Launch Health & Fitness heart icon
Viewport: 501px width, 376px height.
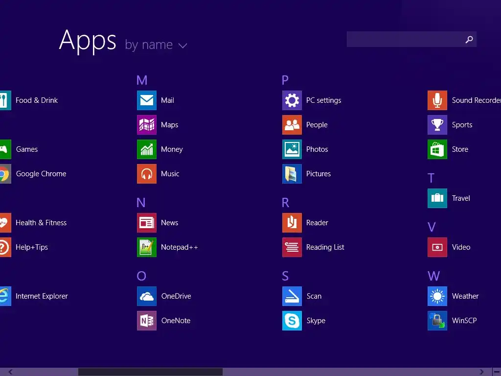5,223
